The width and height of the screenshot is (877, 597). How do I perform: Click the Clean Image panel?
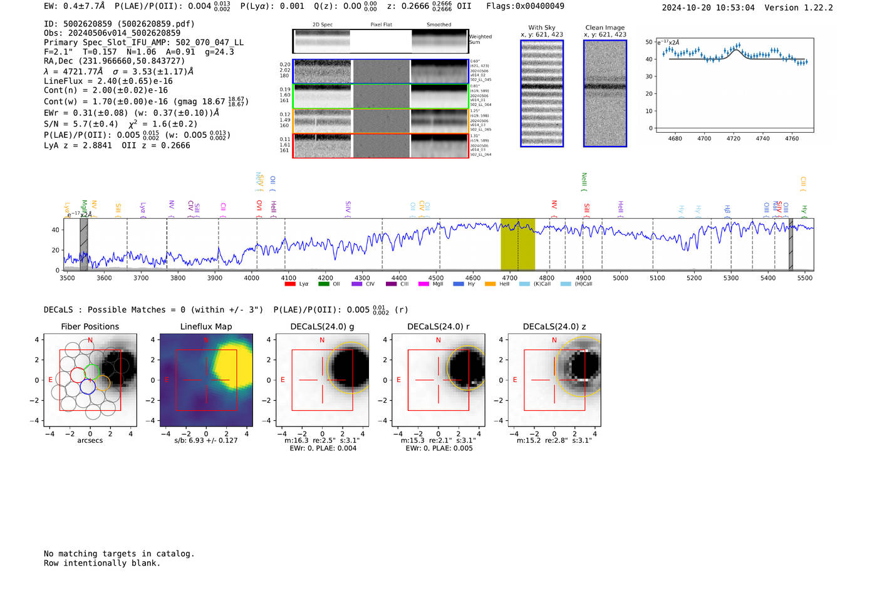coord(605,93)
